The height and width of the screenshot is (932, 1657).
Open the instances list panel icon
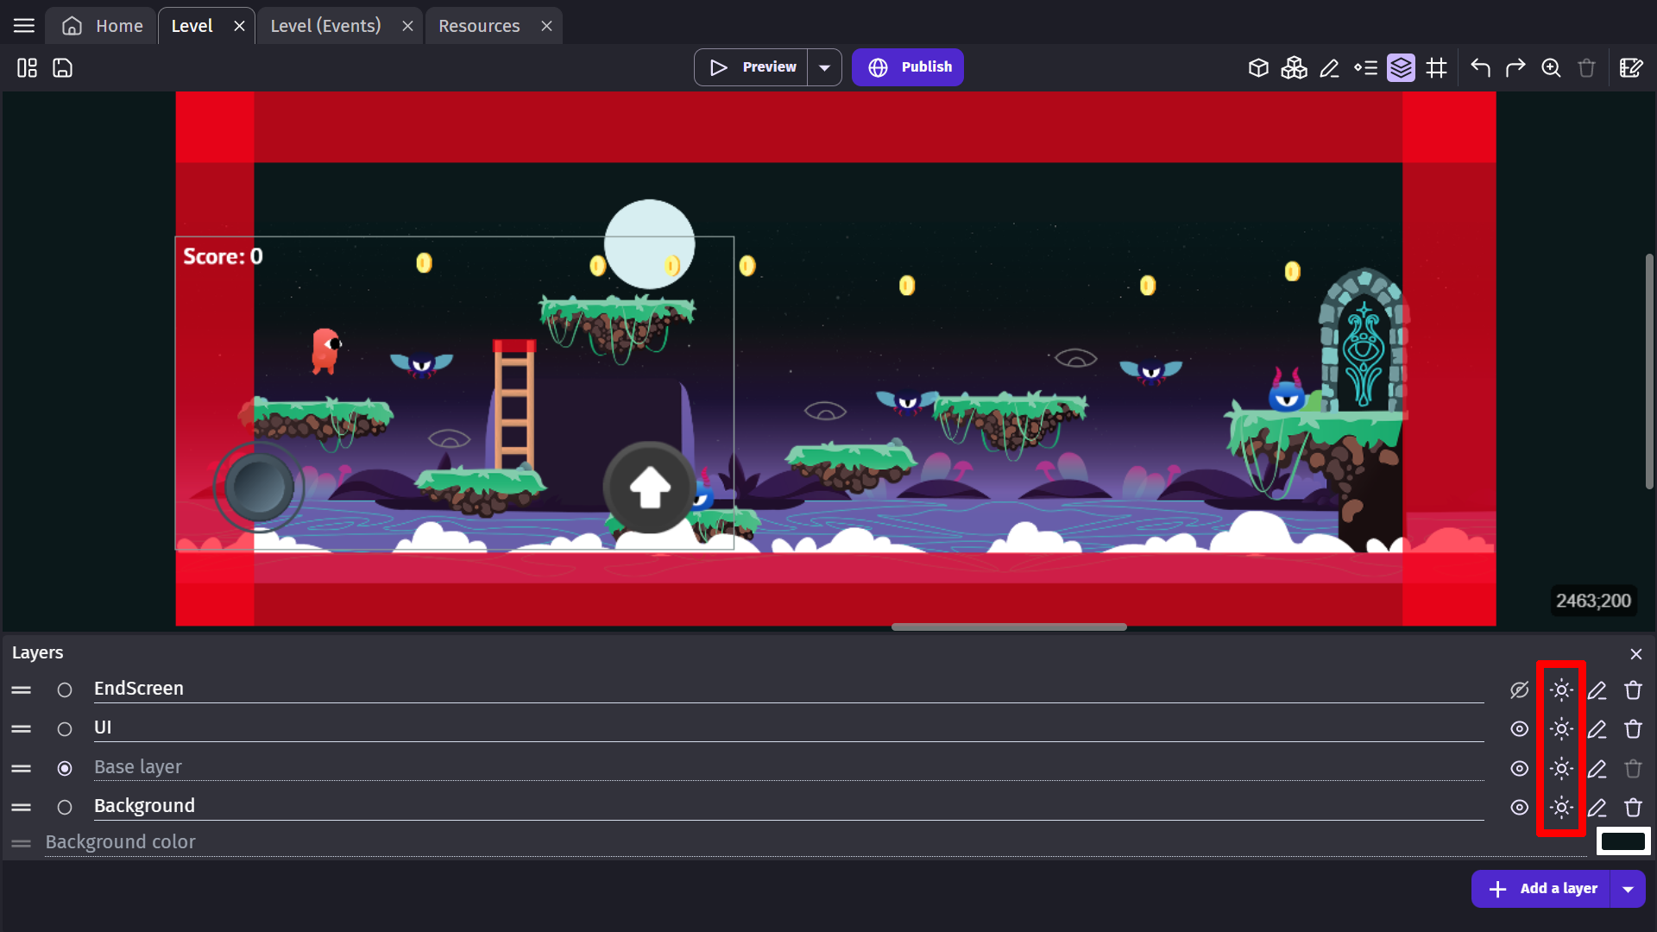pyautogui.click(x=1365, y=67)
